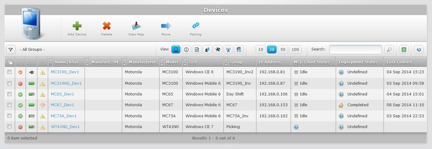Image resolution: width=432 pixels, height=149 pixels.
Task: Click the red status icon for MC3190G_Dev1
Action: [x=20, y=83]
